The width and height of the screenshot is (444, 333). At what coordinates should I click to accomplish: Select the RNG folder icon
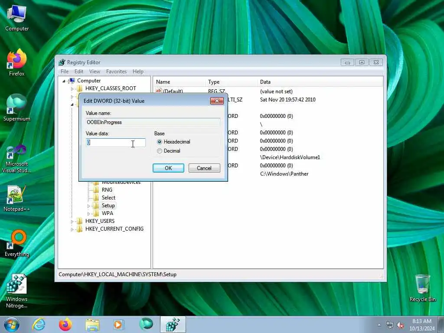click(x=96, y=190)
